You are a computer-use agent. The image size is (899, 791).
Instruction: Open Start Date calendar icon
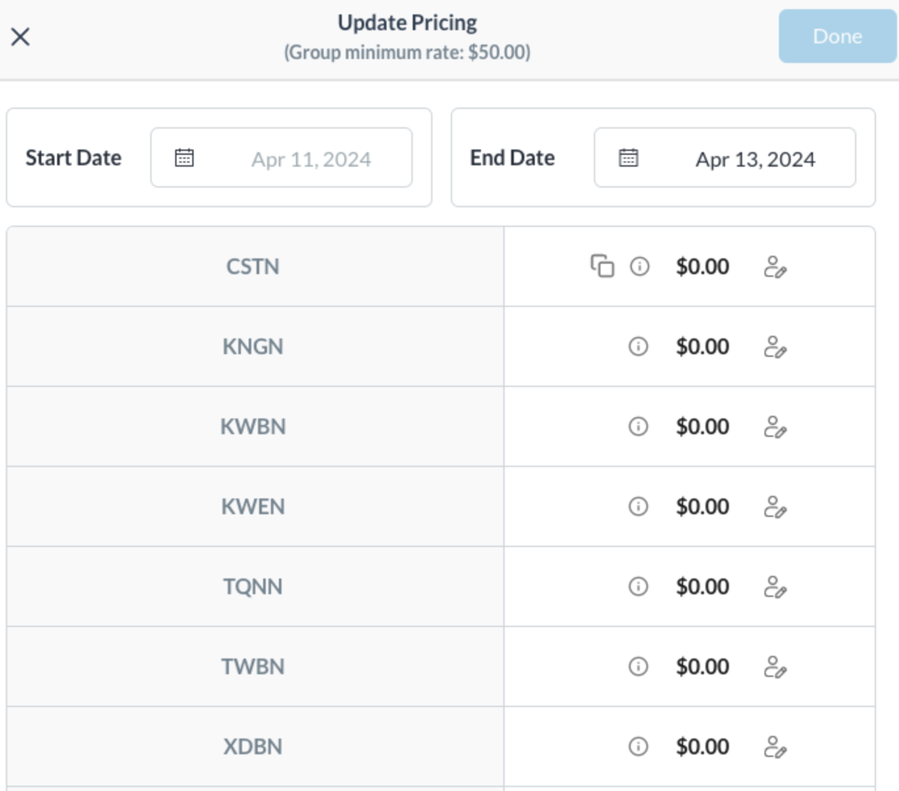(184, 158)
